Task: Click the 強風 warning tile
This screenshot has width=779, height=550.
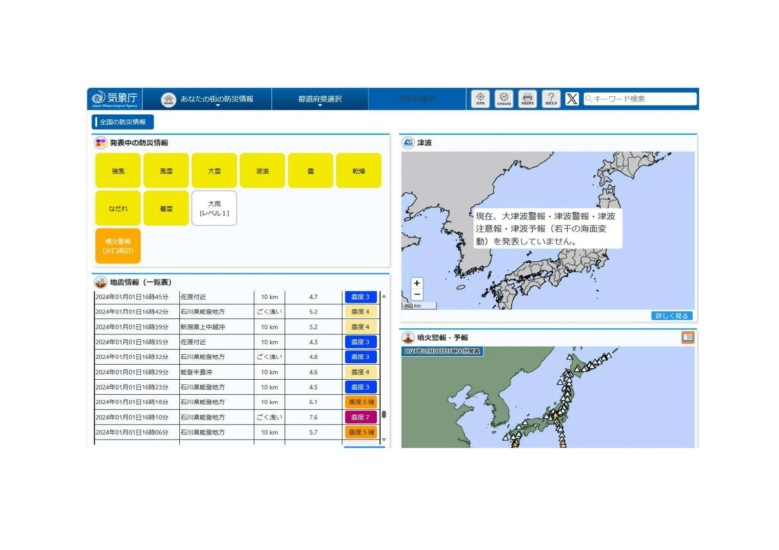Action: [x=118, y=171]
